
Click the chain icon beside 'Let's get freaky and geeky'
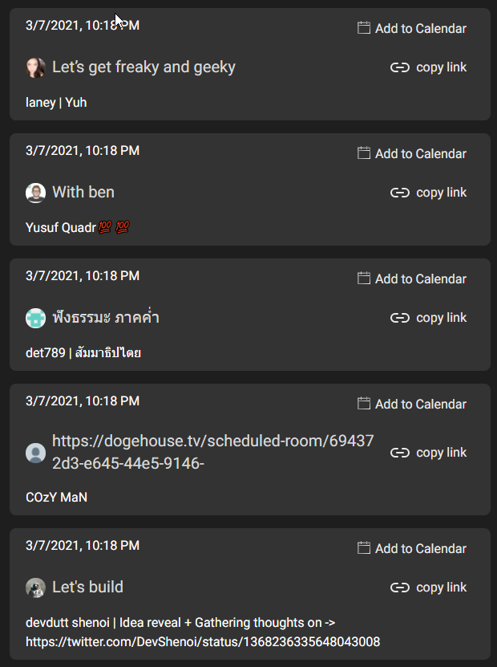[399, 67]
